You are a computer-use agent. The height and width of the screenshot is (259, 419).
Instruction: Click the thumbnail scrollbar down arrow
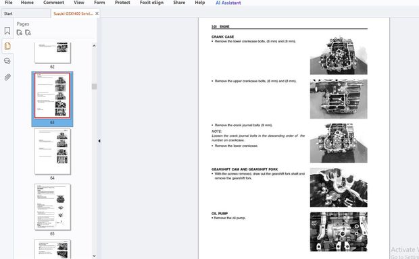94,256
